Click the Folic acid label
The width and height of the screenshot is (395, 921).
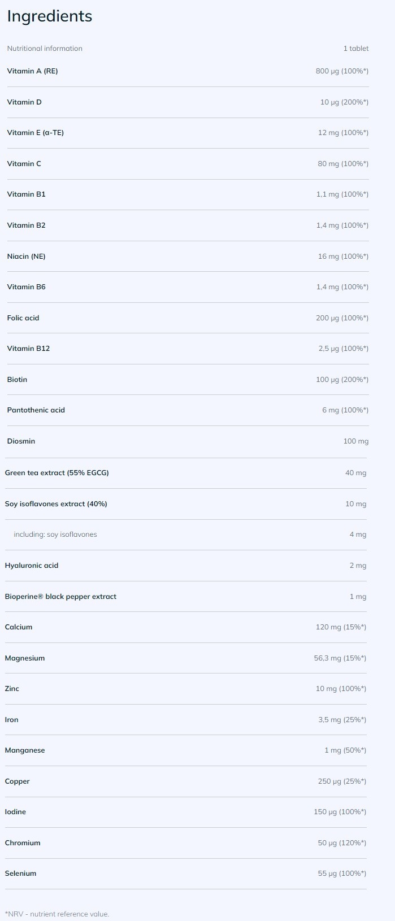click(x=23, y=318)
